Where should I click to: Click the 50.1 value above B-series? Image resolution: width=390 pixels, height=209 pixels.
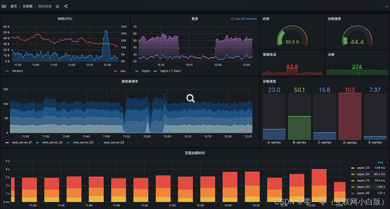tap(299, 90)
